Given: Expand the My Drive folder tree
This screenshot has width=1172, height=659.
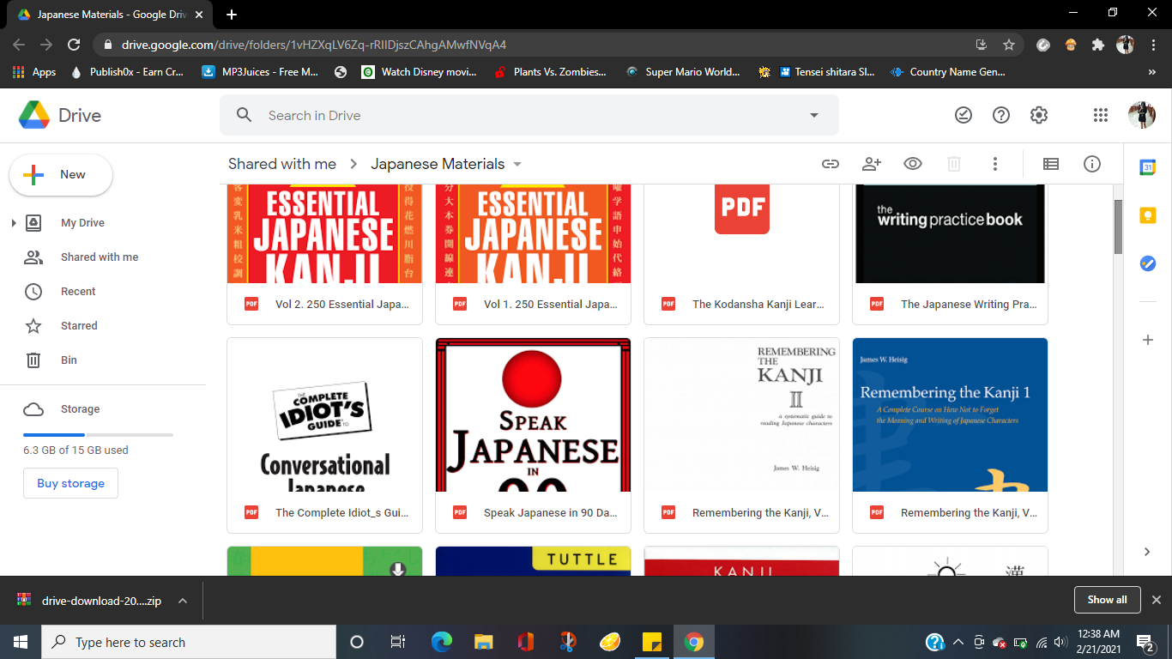Looking at the screenshot, I should (x=13, y=223).
